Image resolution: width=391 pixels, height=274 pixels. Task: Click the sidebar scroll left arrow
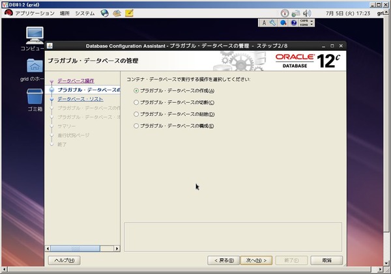tap(48, 249)
